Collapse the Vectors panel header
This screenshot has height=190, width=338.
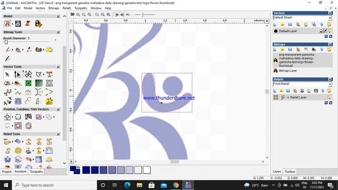pos(330,13)
